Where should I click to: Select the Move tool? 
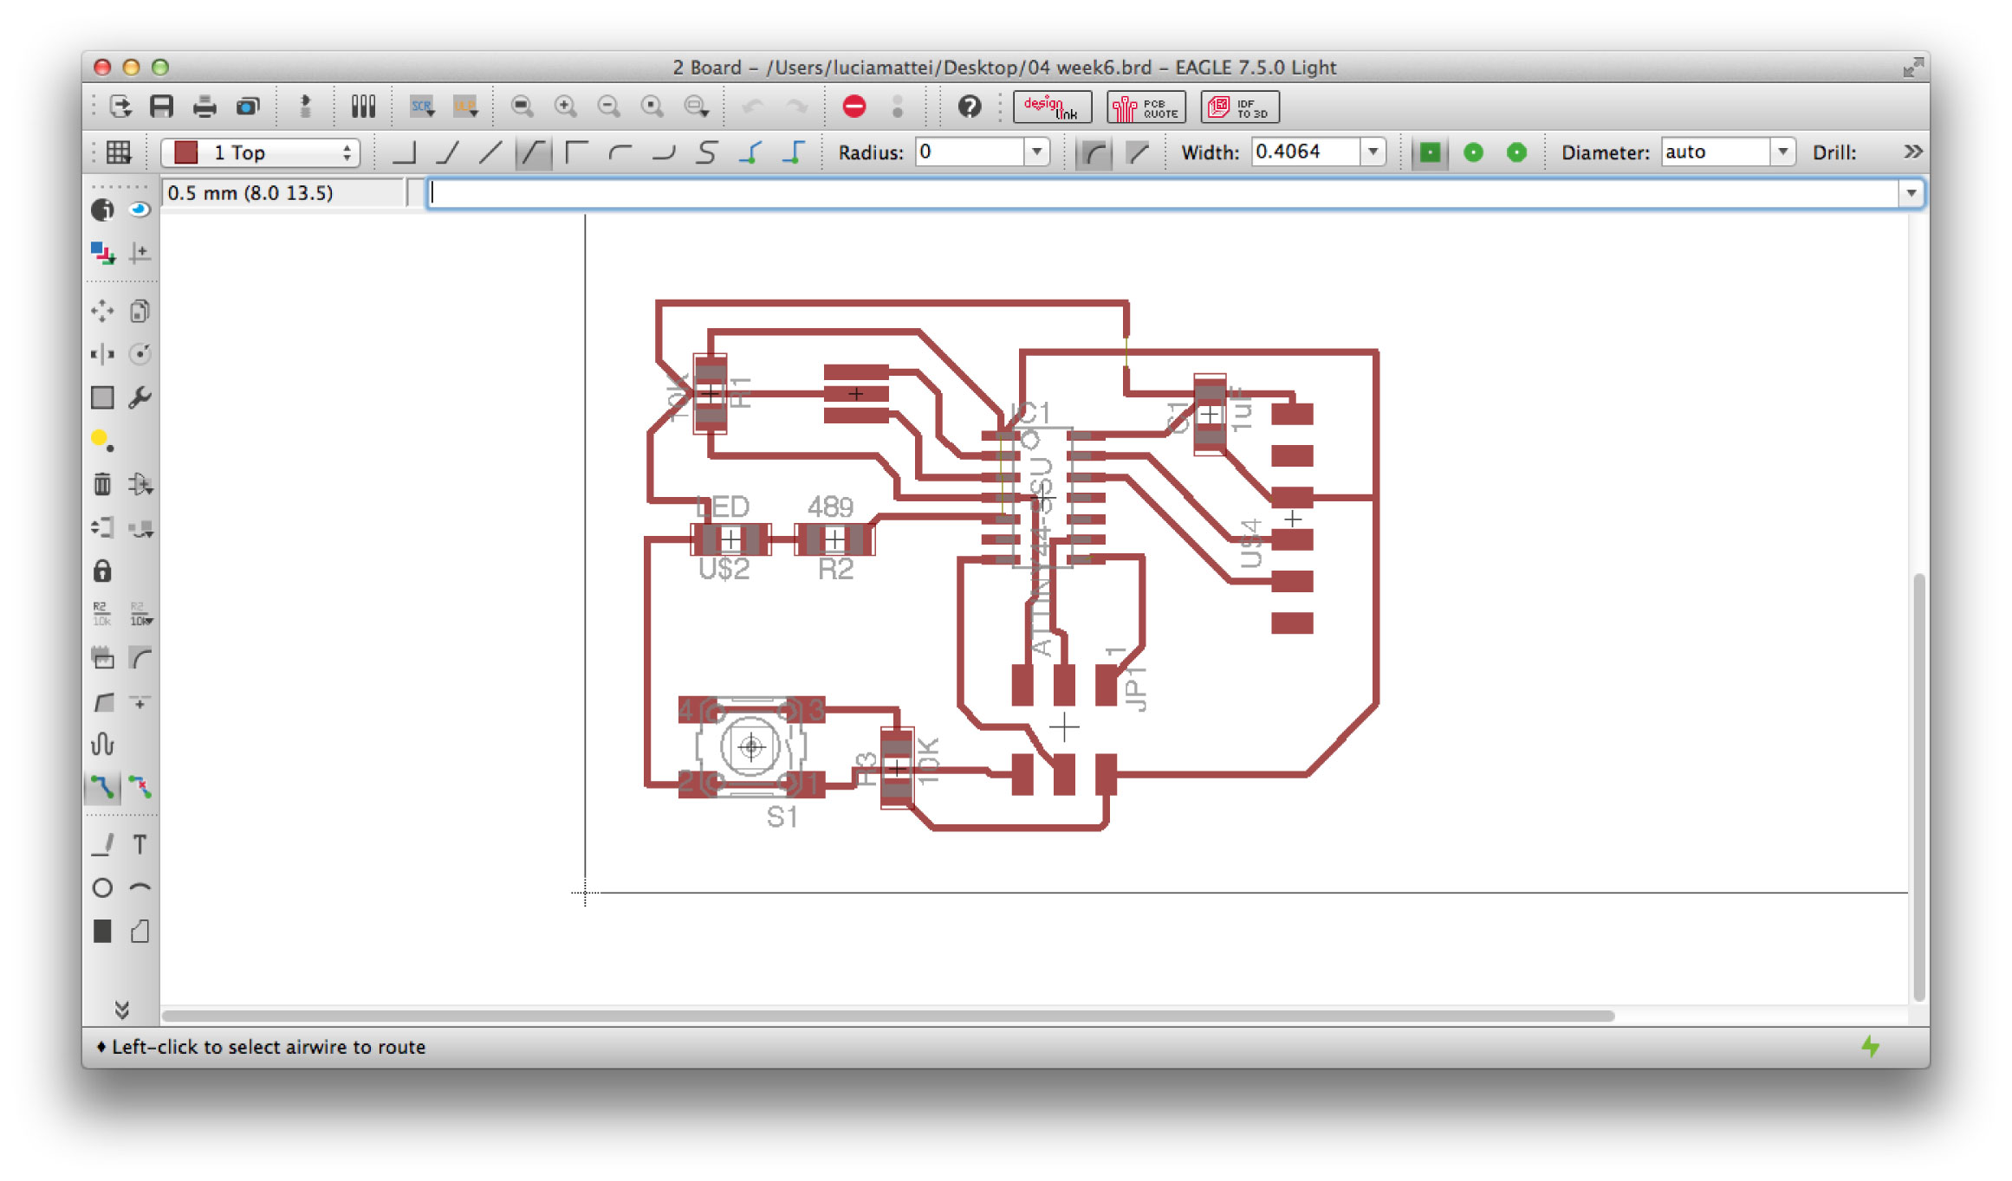click(x=102, y=311)
